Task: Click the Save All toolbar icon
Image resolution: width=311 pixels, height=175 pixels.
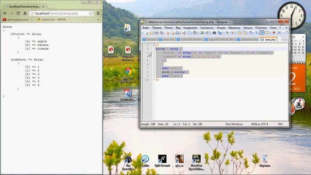Action: [162, 33]
